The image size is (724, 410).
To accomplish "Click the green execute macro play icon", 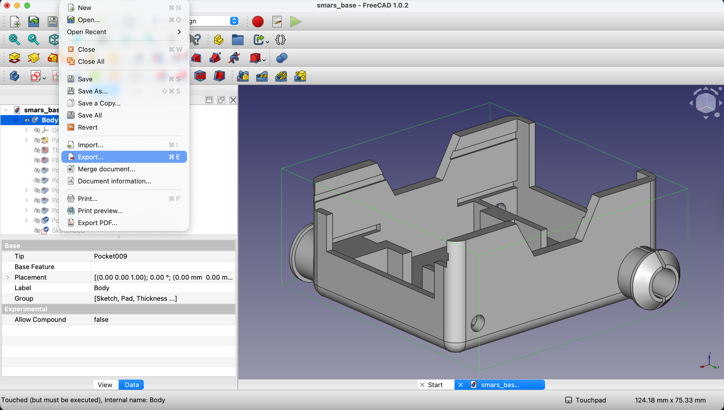I will (296, 21).
